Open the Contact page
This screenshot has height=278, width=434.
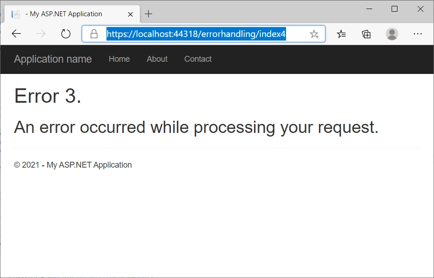click(198, 59)
